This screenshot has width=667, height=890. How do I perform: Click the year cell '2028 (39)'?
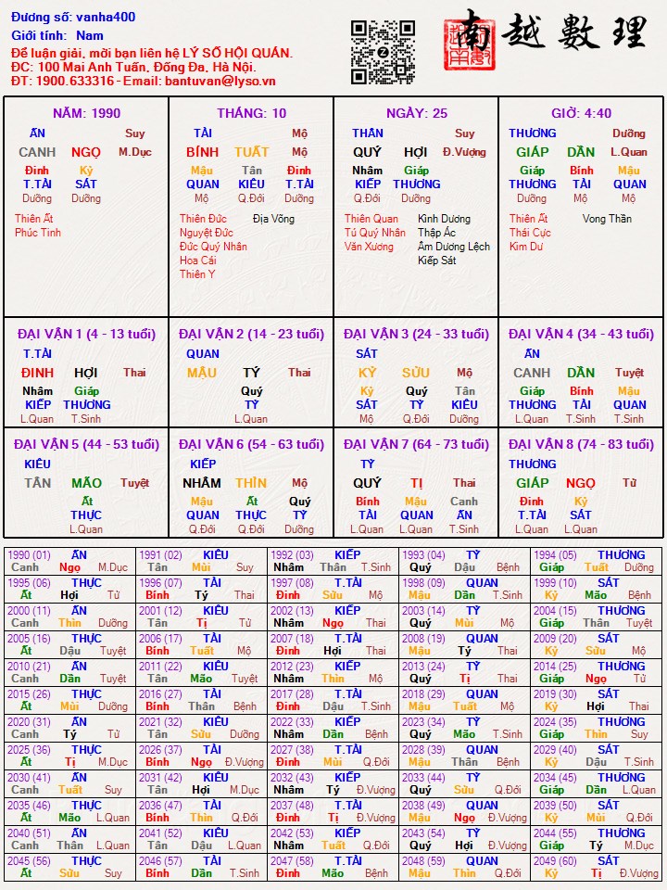tap(464, 756)
